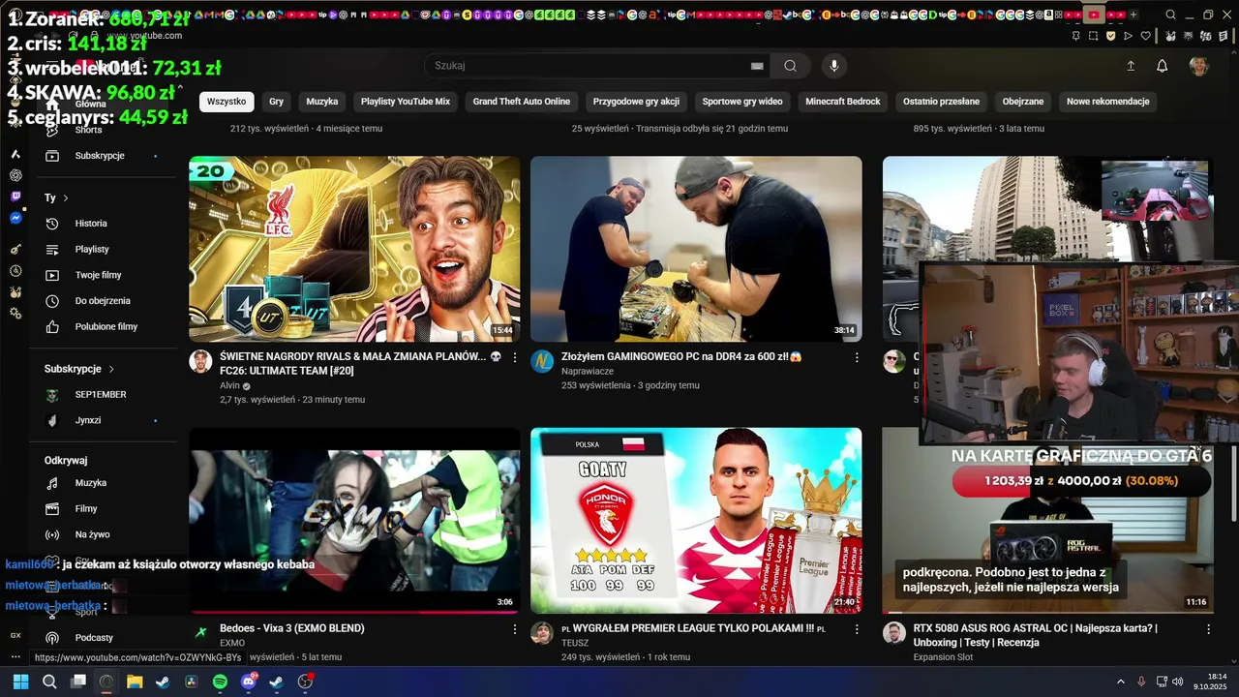Open the ad blocker shield icon

pyautogui.click(x=1111, y=36)
